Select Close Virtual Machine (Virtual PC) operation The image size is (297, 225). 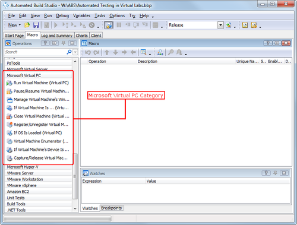pyautogui.click(x=38, y=116)
